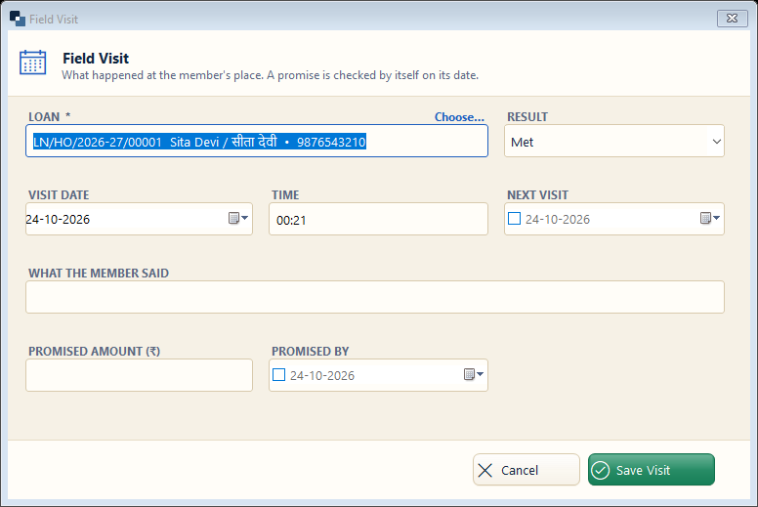Viewport: 758px width, 507px height.
Task: Expand the Result dropdown showing Met
Action: (x=716, y=142)
